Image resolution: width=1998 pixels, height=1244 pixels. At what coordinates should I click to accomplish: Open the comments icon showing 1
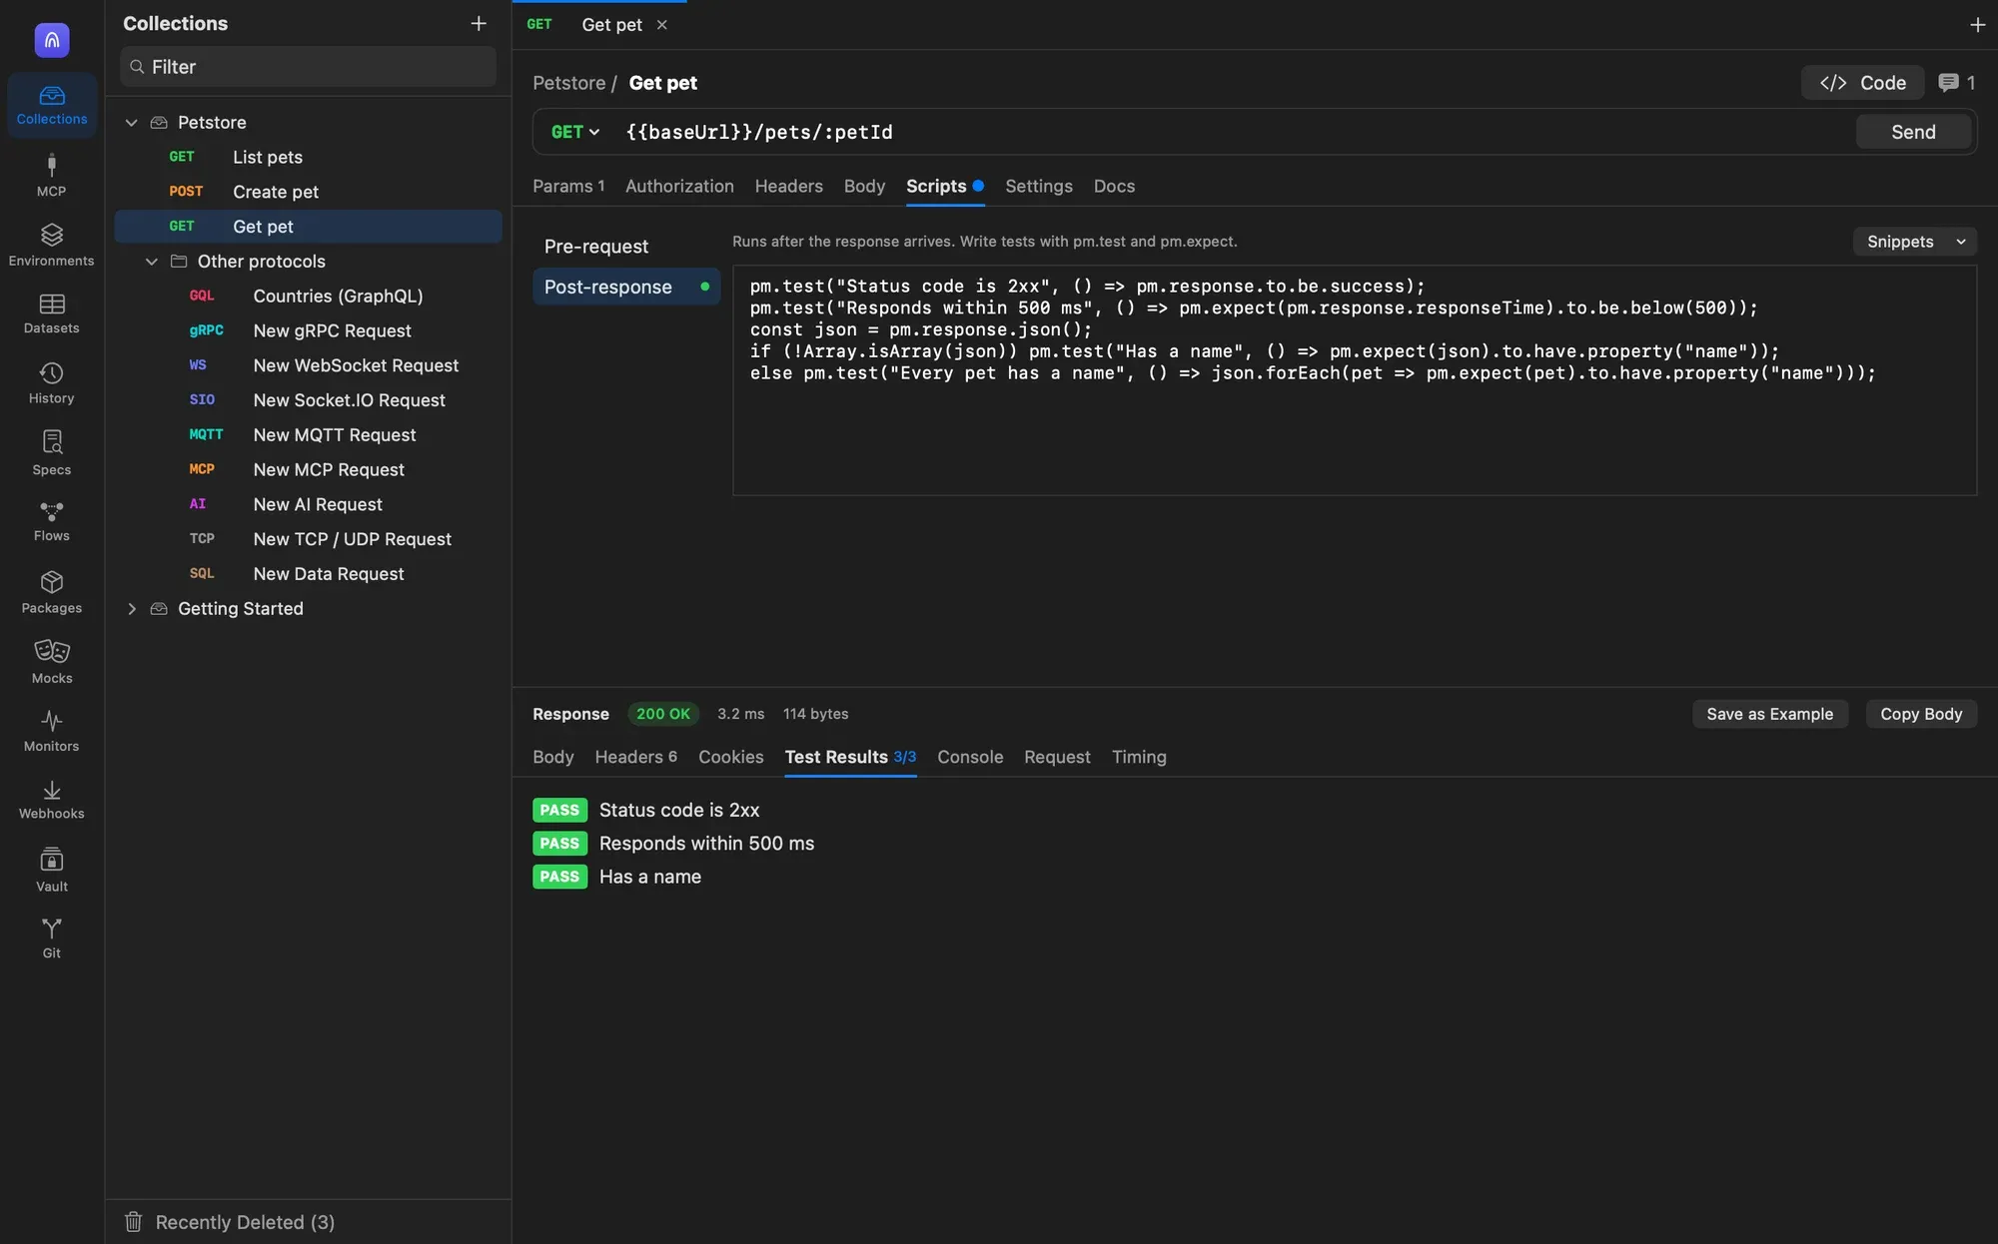pyautogui.click(x=1956, y=83)
